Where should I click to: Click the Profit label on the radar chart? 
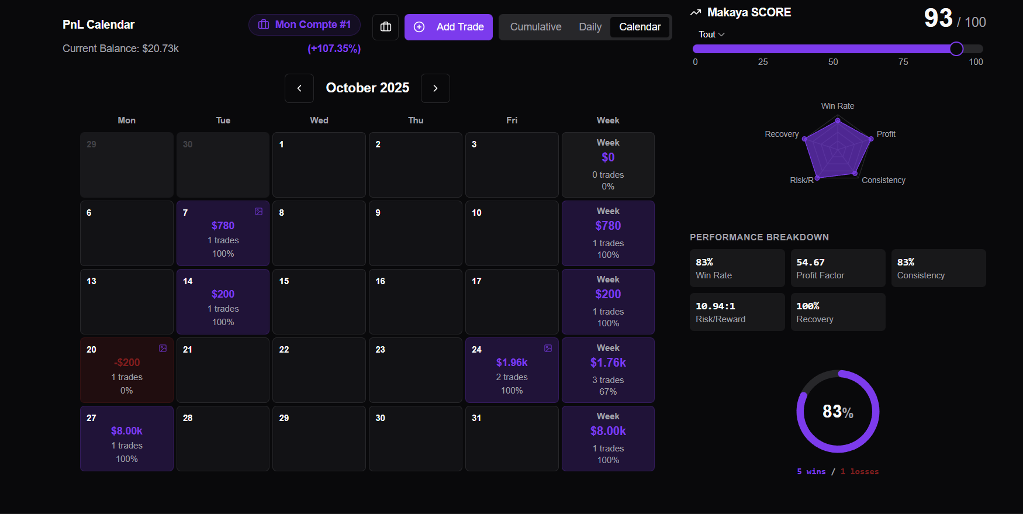(886, 134)
